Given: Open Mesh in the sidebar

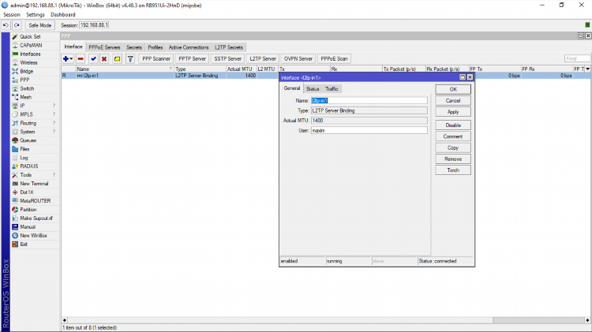Looking at the screenshot, I should point(26,97).
